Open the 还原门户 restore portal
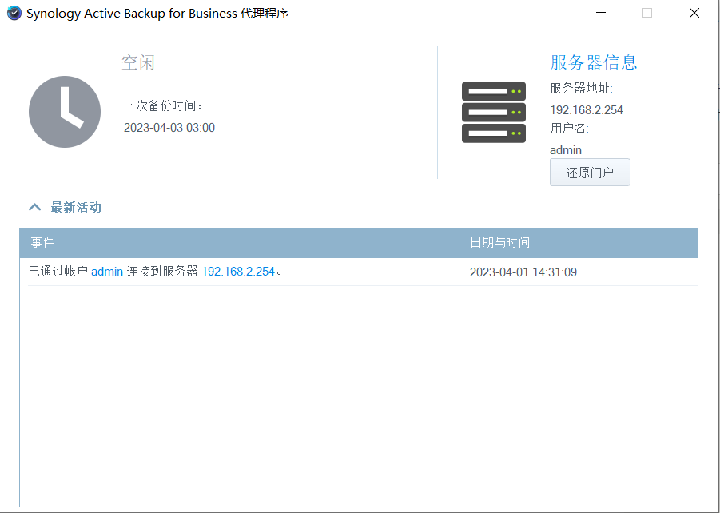This screenshot has width=720, height=513. (590, 173)
